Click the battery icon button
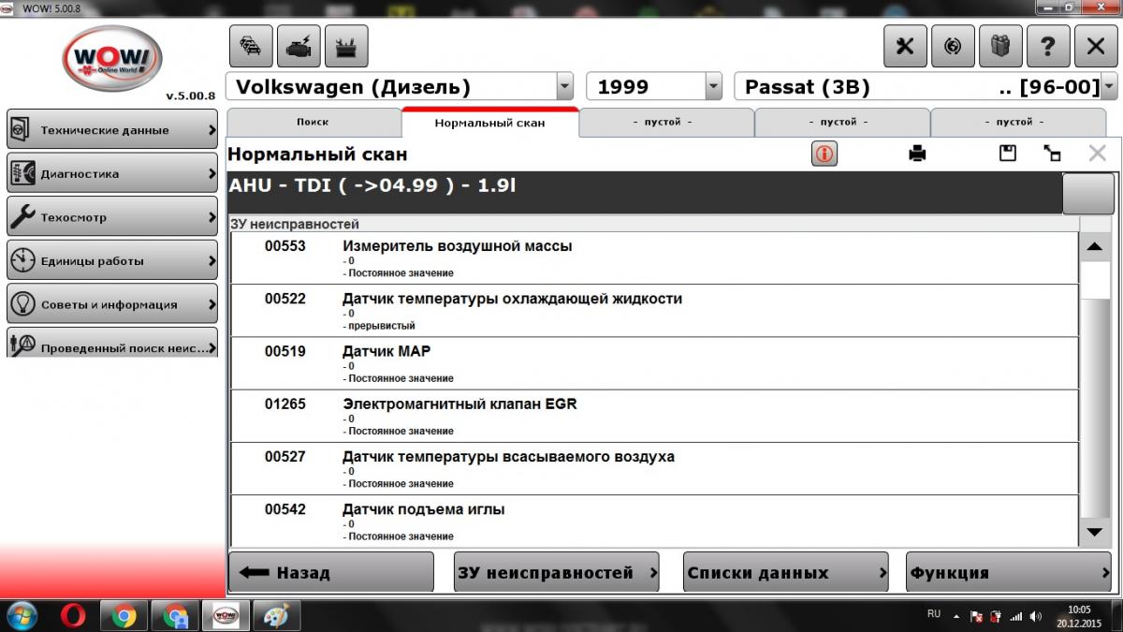1123x632 pixels. click(x=346, y=46)
